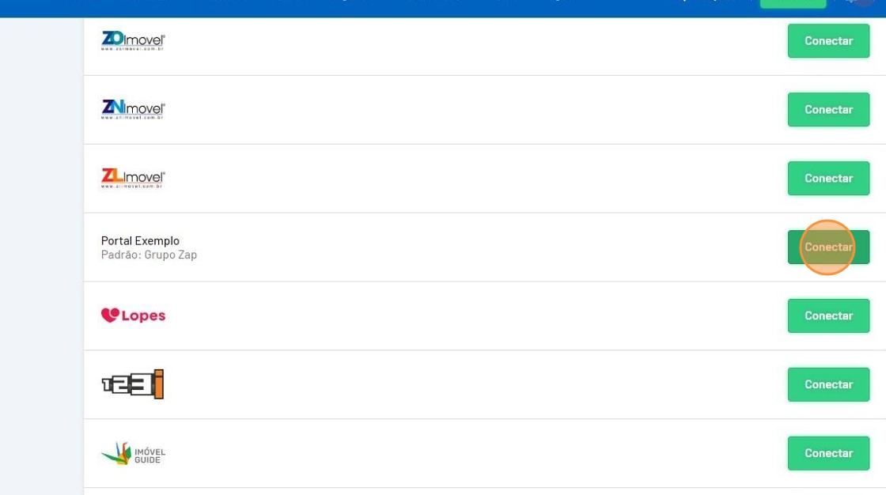Click the 'Padrão: Grupo Zap' subtitle
The image size is (886, 495).
pyautogui.click(x=149, y=255)
